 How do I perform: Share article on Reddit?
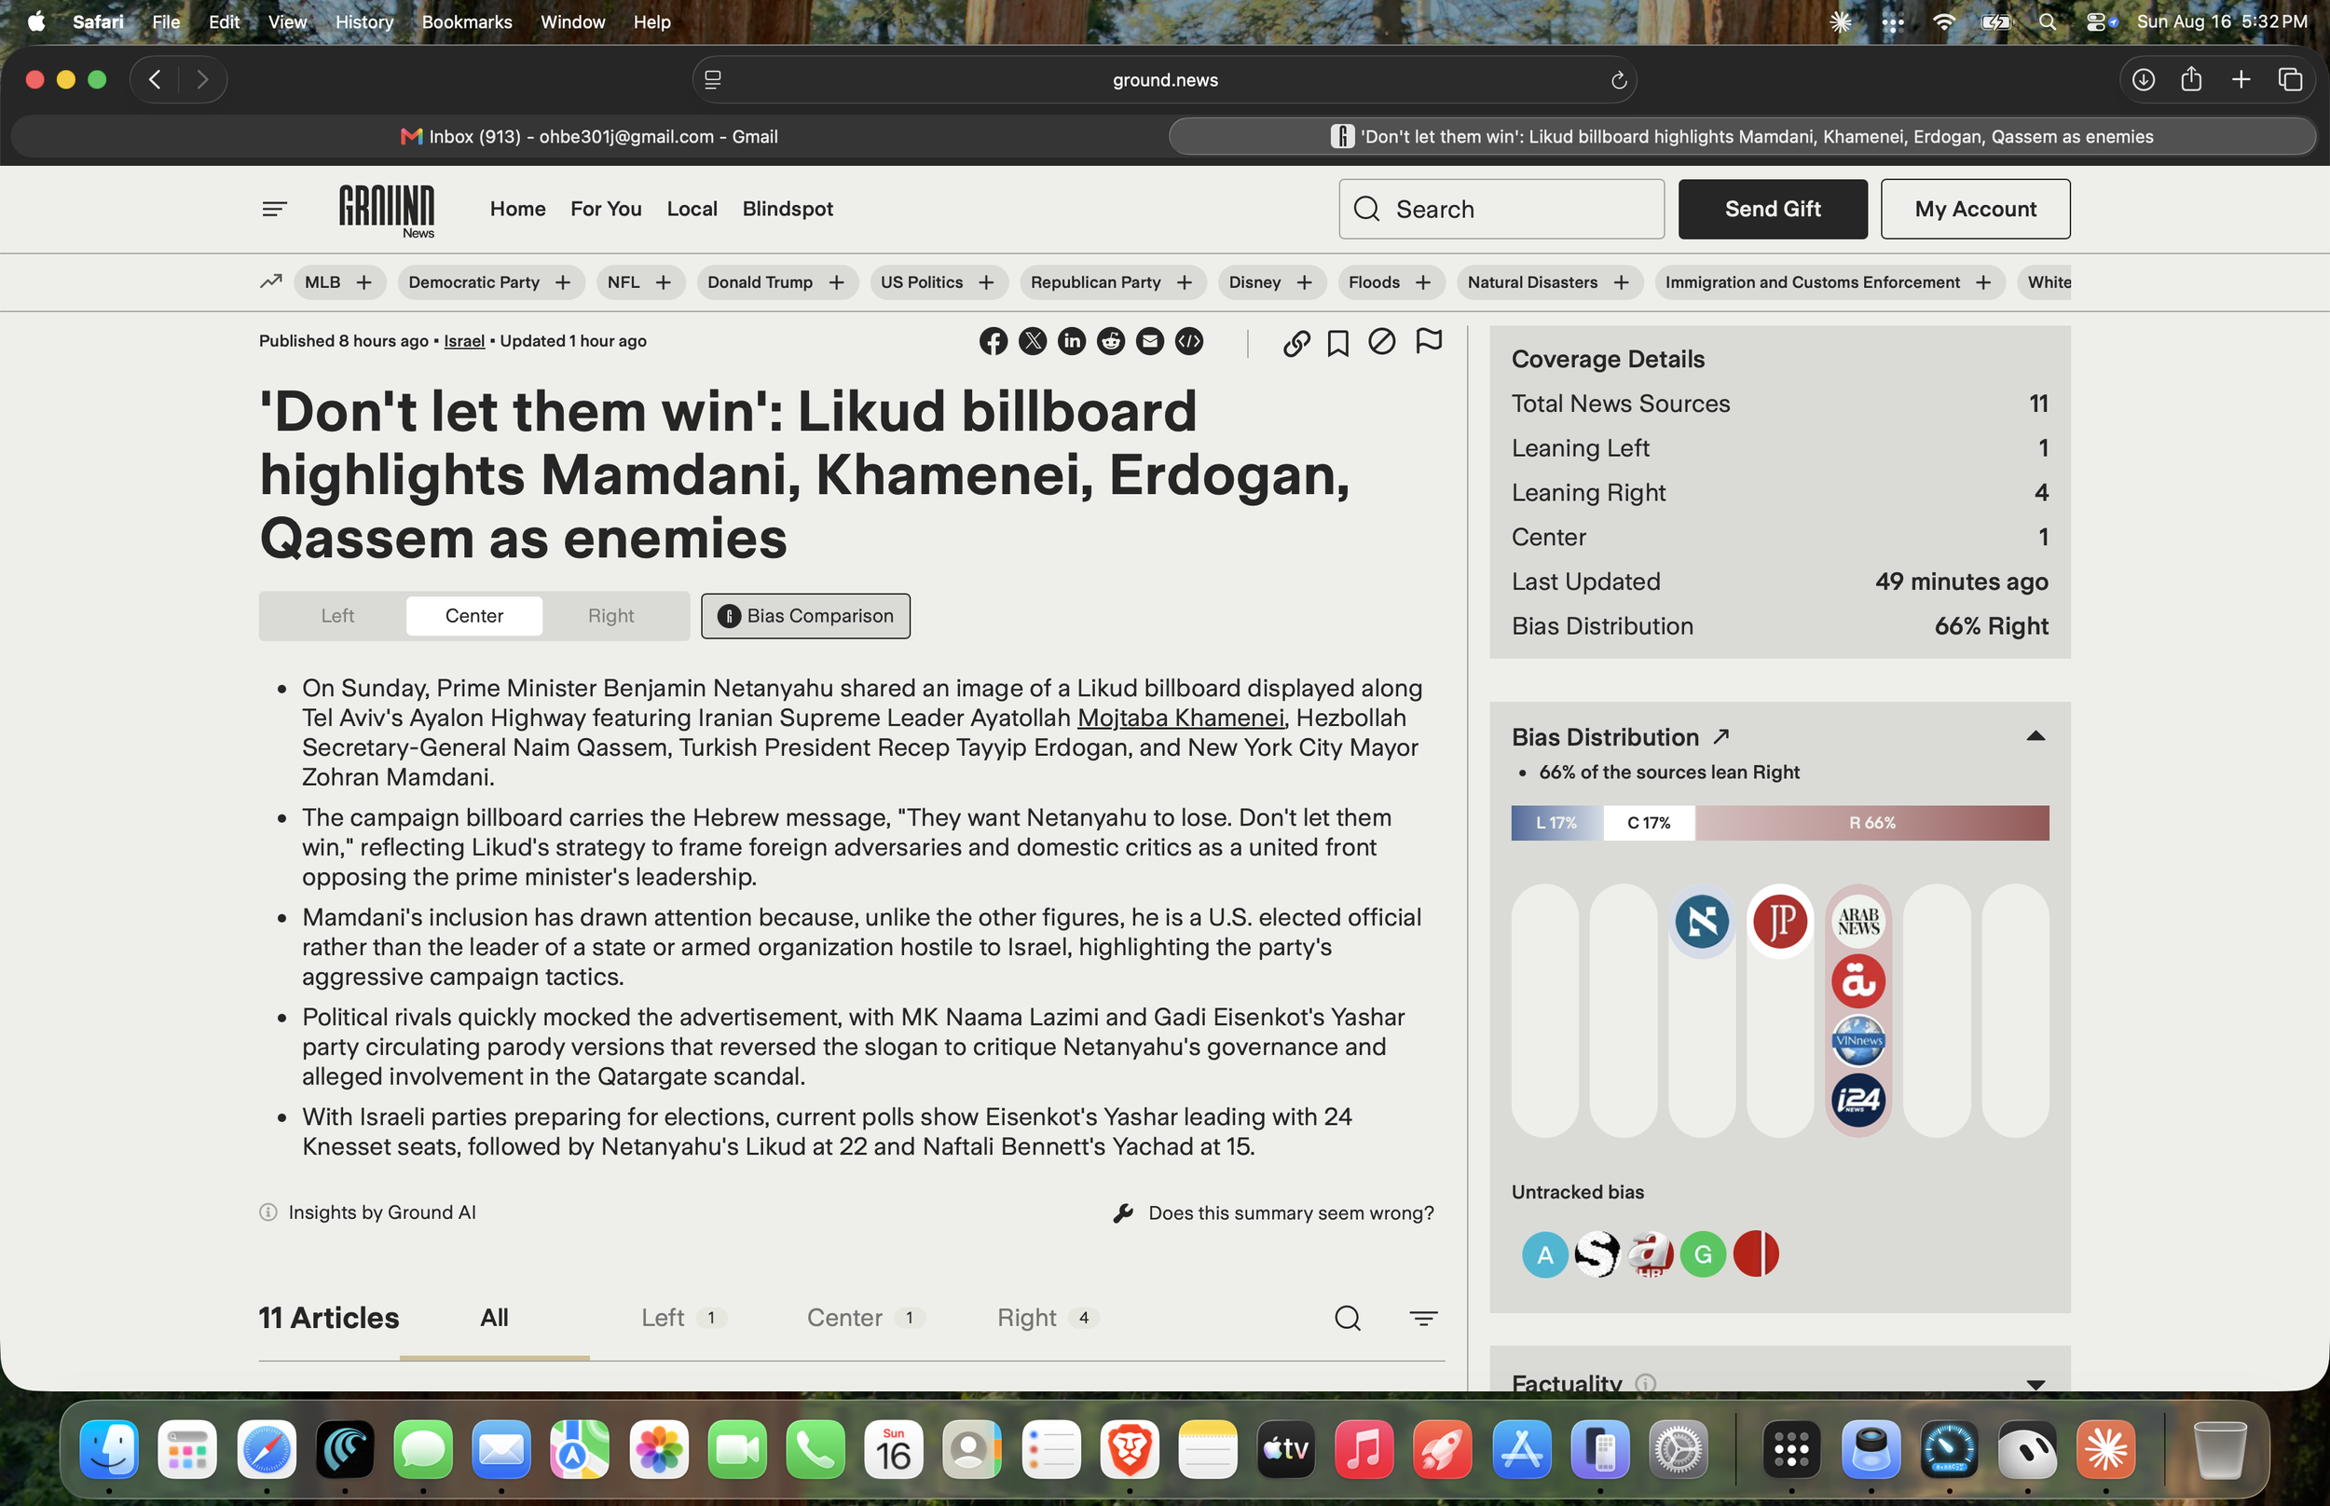[x=1111, y=341]
